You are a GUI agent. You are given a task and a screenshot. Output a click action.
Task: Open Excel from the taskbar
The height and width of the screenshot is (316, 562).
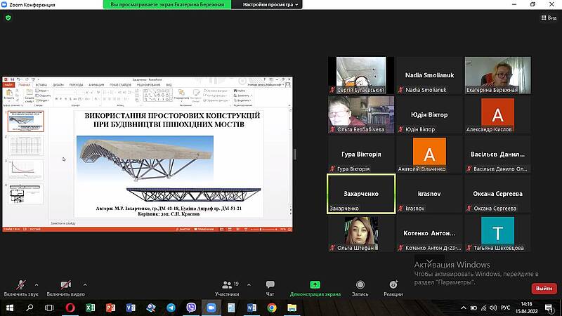[90, 308]
